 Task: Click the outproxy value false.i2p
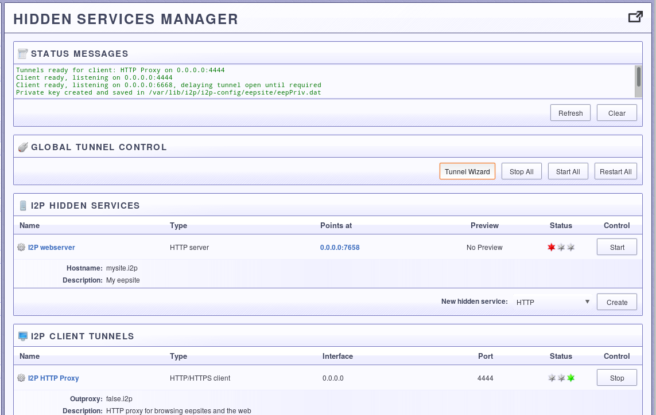click(x=119, y=399)
